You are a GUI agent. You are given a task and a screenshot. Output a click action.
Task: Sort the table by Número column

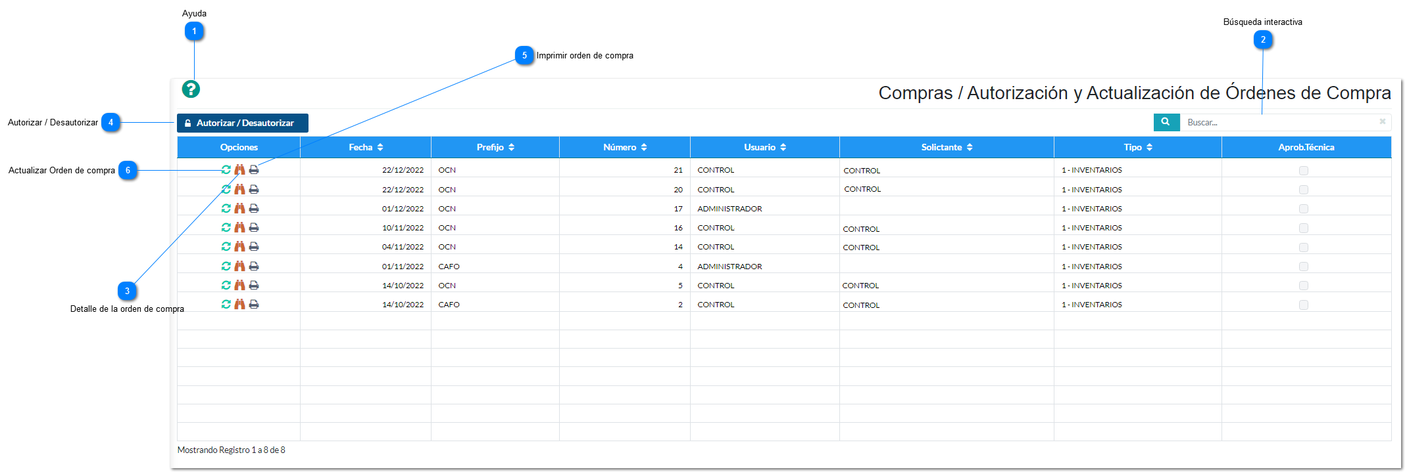coord(625,147)
